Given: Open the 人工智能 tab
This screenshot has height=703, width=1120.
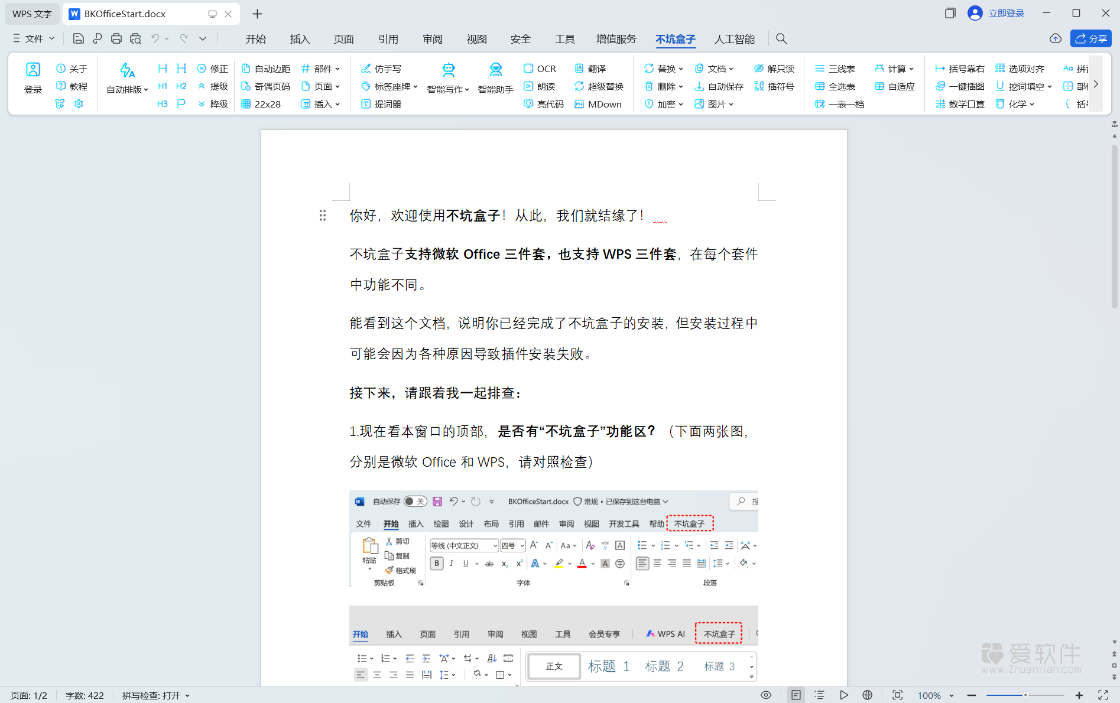Looking at the screenshot, I should click(x=735, y=39).
